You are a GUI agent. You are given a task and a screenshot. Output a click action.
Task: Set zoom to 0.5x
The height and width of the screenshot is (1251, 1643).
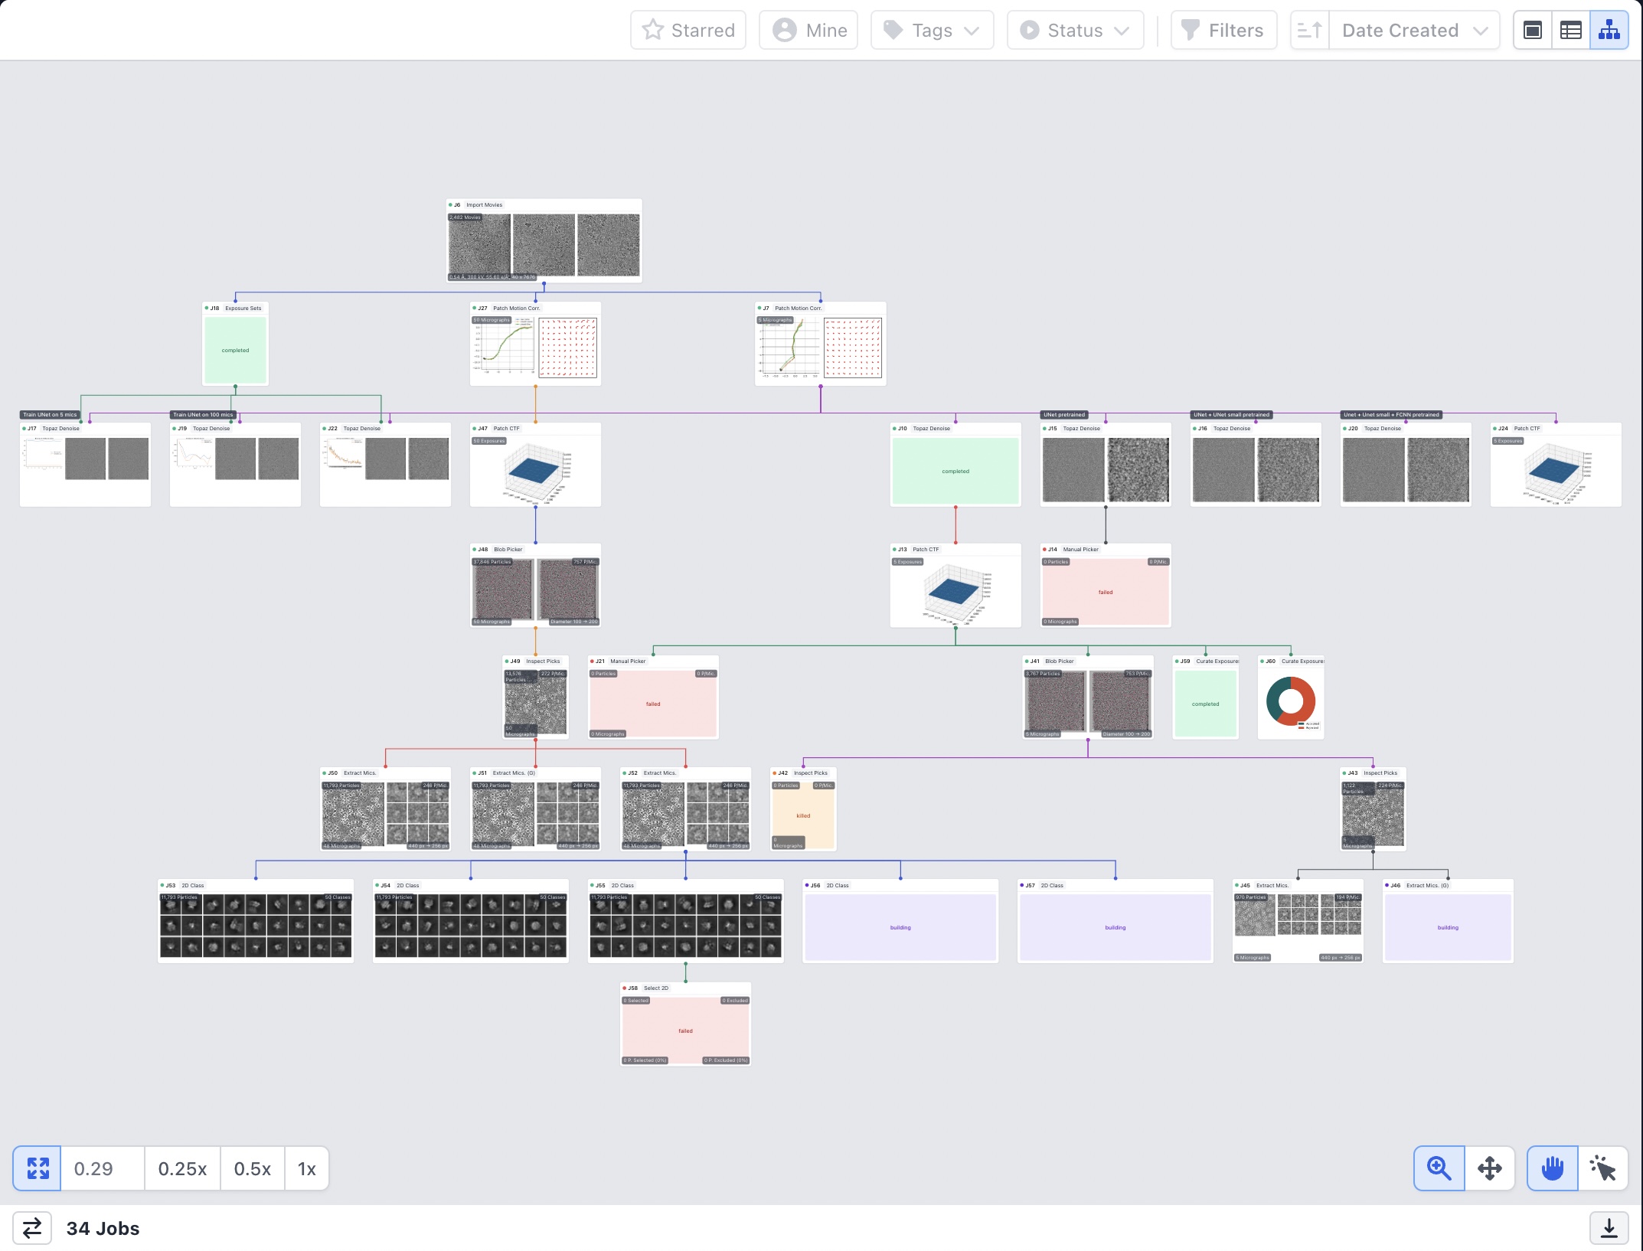(x=252, y=1168)
